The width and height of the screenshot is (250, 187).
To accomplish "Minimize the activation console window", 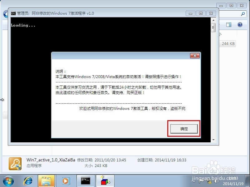I will point(190,13).
